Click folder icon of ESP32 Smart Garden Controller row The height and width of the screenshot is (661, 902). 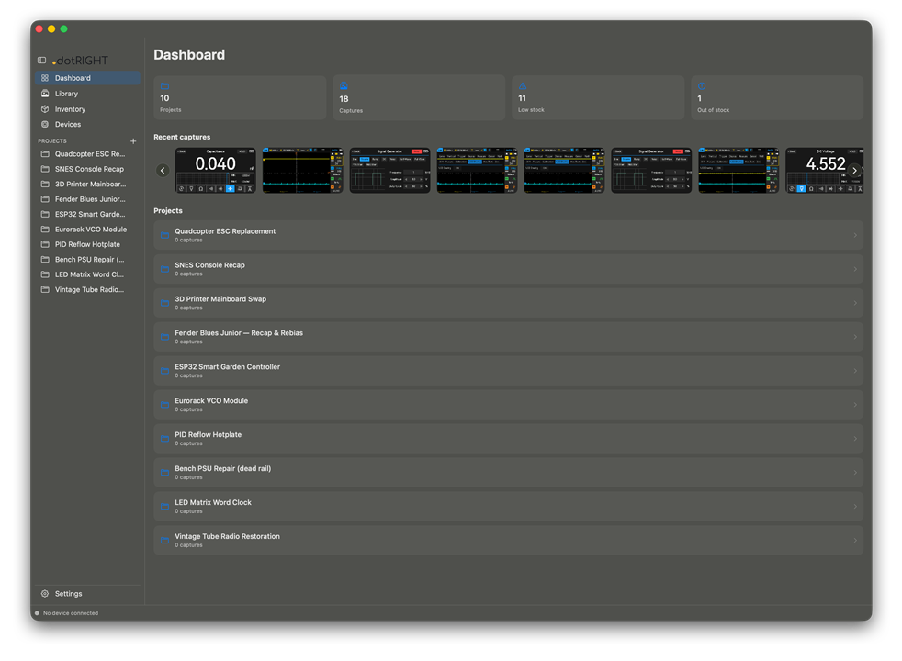165,371
